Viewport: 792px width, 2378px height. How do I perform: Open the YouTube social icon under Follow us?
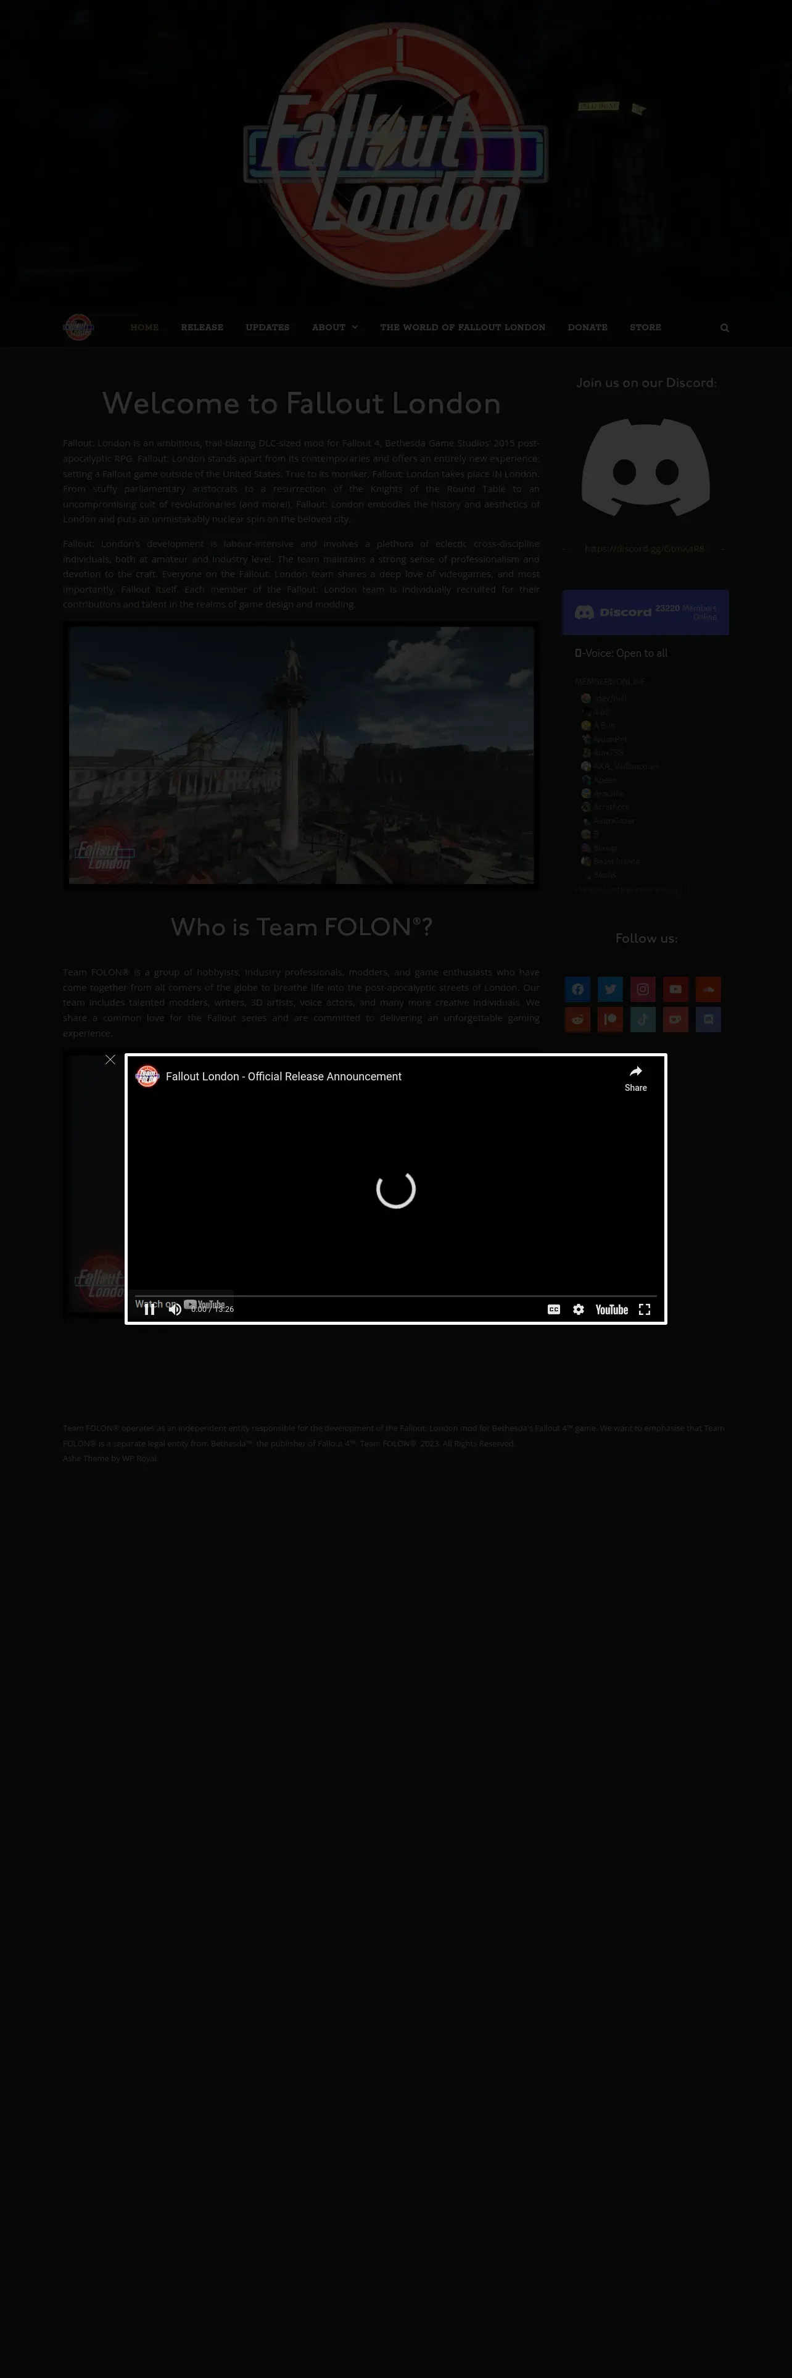(x=676, y=990)
